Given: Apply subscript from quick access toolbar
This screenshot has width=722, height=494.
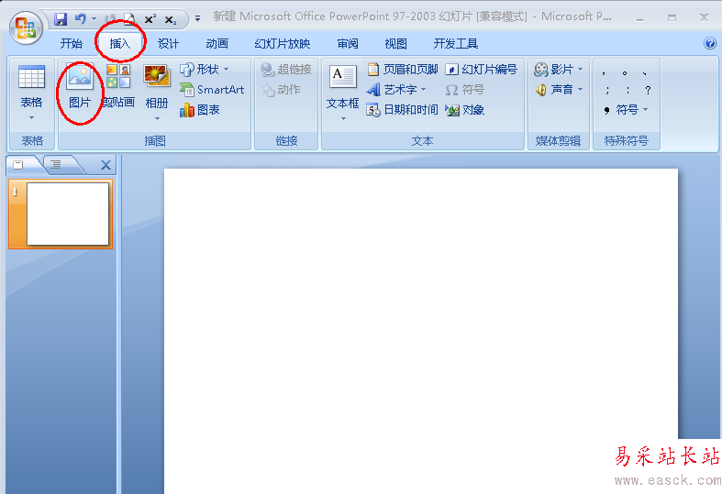Looking at the screenshot, I should tap(171, 20).
